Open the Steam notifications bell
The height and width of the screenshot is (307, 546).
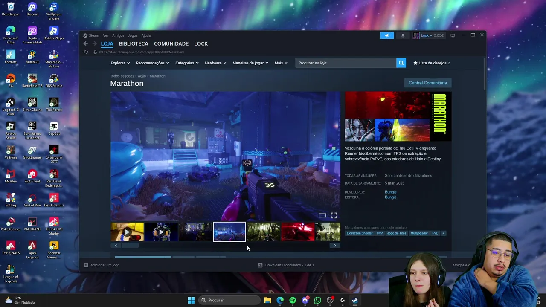click(403, 35)
